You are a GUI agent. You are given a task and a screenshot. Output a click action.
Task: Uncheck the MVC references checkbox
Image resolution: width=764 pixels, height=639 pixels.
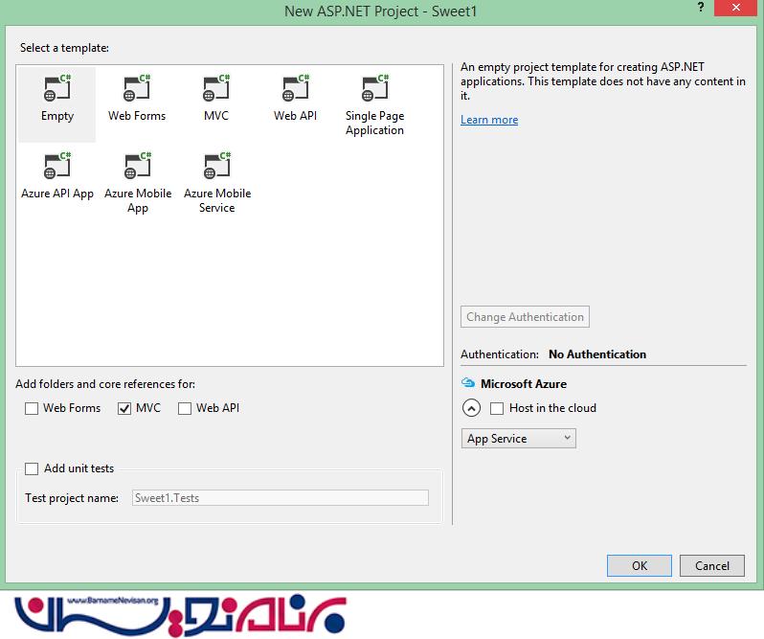124,408
